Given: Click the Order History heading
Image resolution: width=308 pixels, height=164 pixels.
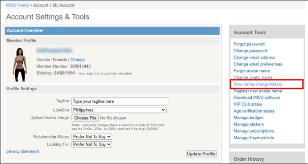Looking at the screenshot, I should point(249,159).
